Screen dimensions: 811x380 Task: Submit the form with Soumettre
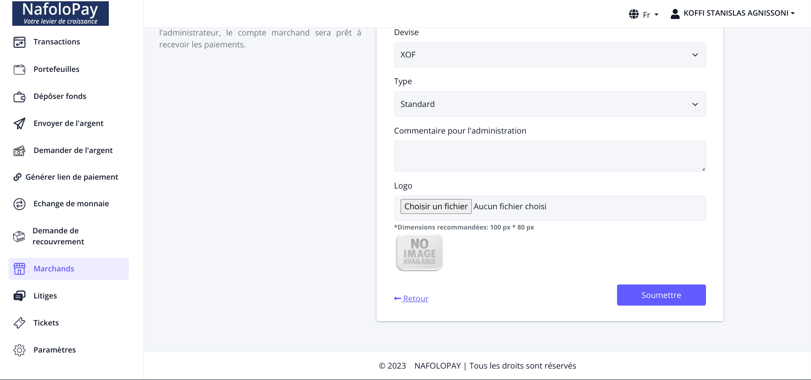pos(661,295)
